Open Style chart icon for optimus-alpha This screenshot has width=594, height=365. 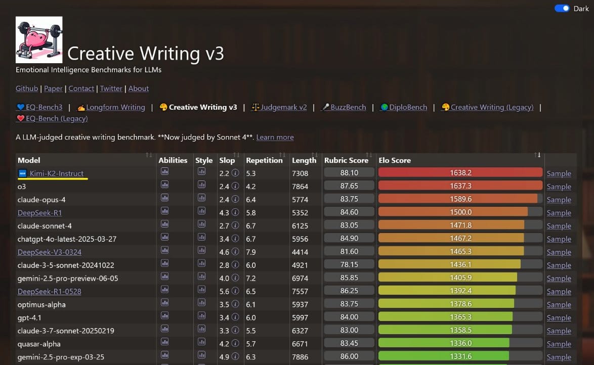click(x=201, y=302)
